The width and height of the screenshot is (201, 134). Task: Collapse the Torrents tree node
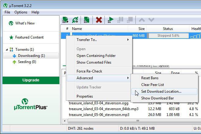click(7, 50)
